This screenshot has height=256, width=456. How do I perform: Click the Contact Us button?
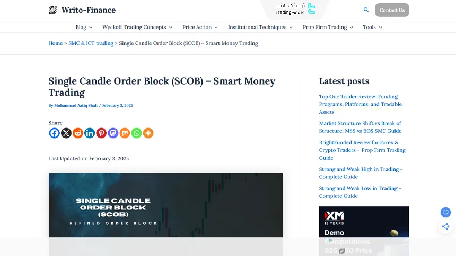(x=392, y=10)
